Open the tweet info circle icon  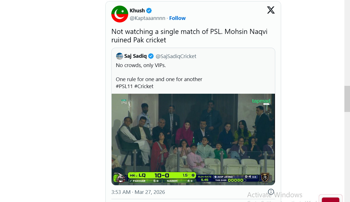point(271,192)
